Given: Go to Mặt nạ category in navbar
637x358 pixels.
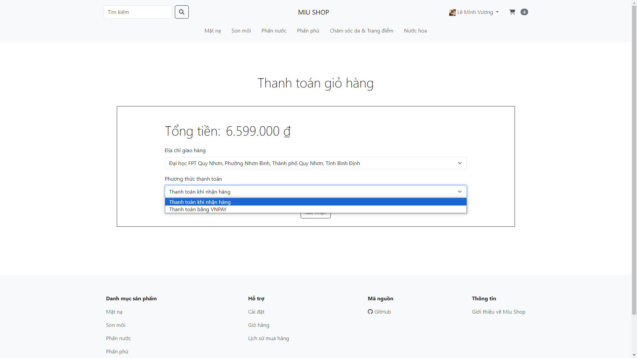Looking at the screenshot, I should point(212,31).
